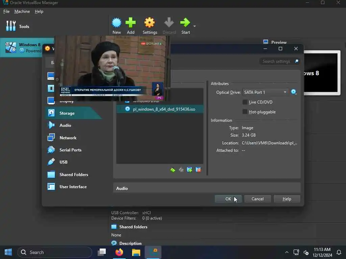The image size is (346, 259).
Task: Click Help in the settings dialog
Action: 287,199
